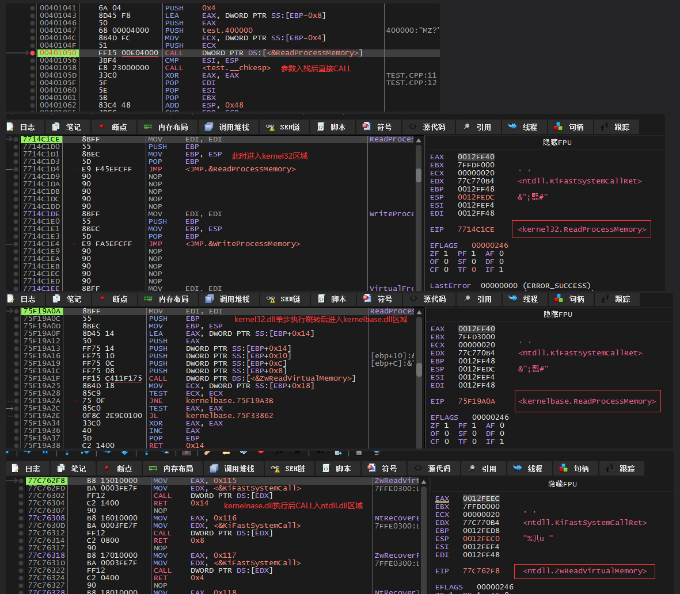Select the LastError 00000000 (ERROR_SUCCESS) entry

pyautogui.click(x=511, y=286)
